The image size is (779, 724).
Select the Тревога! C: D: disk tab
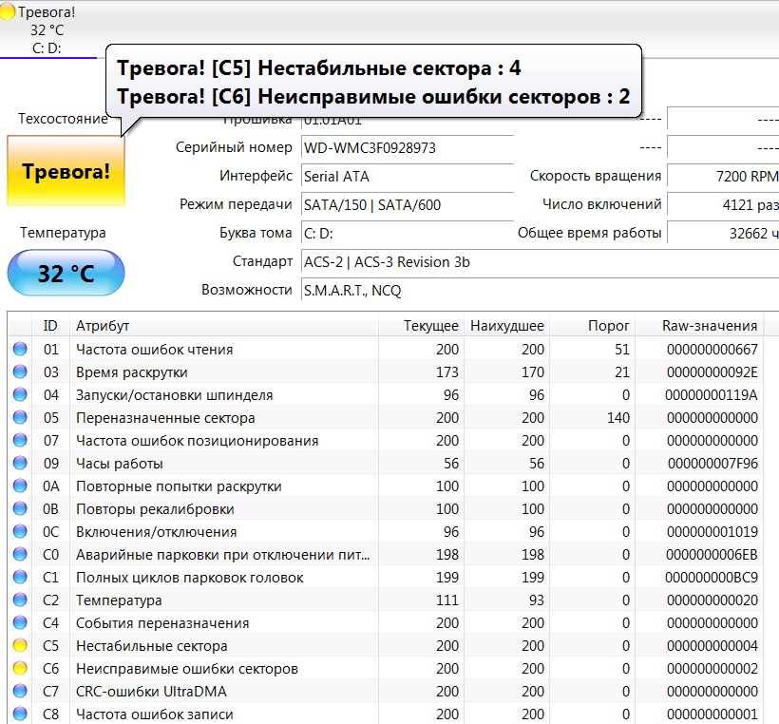click(x=46, y=29)
